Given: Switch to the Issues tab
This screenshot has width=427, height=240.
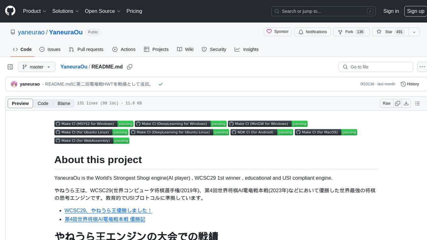Looking at the screenshot, I should pos(50,49).
